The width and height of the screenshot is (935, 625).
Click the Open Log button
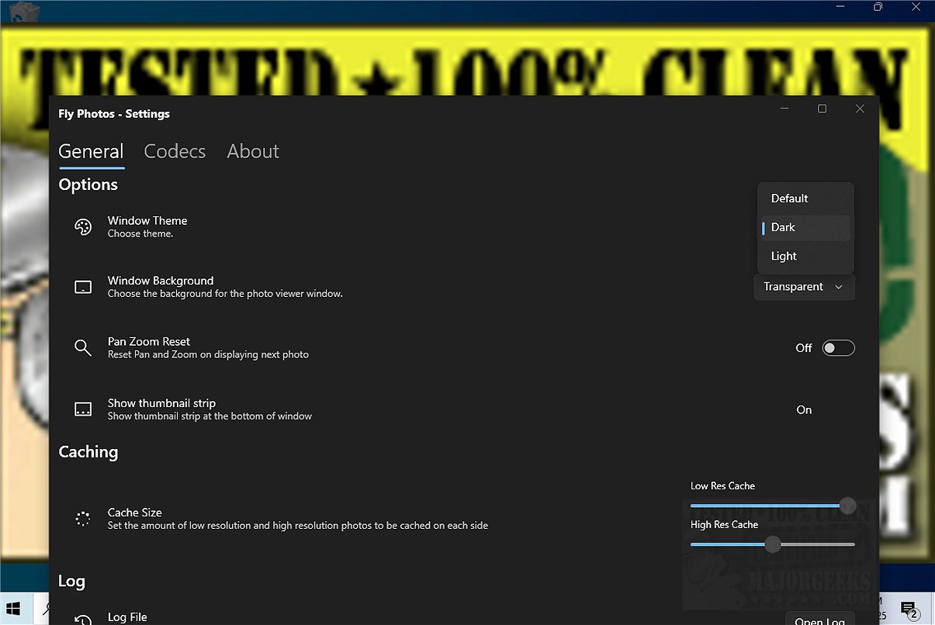[819, 620]
